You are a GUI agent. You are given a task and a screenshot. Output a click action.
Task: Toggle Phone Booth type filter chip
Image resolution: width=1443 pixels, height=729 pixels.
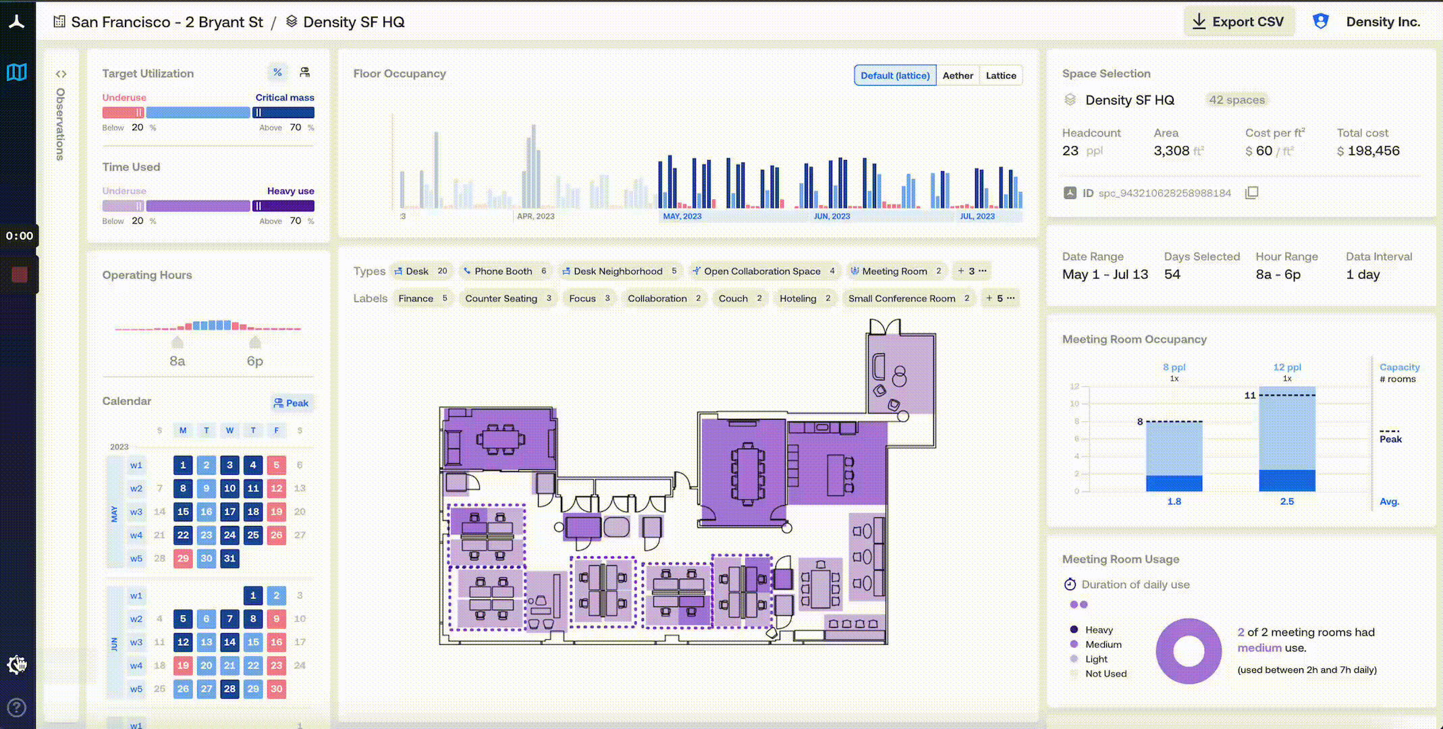(505, 271)
